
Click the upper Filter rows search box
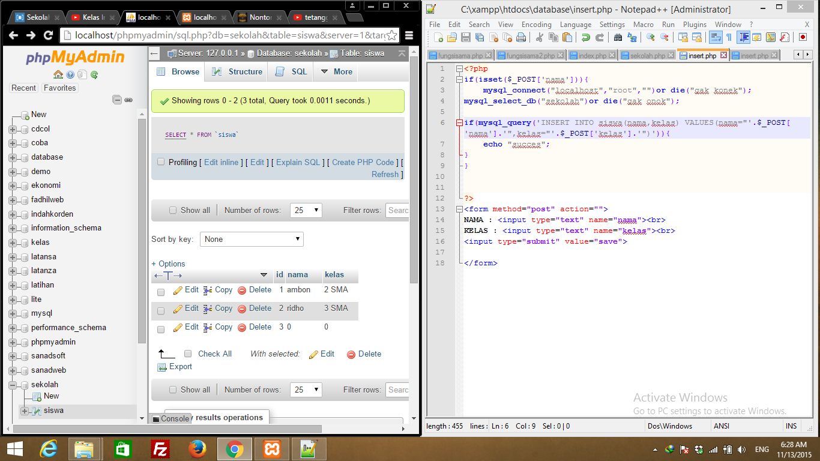click(397, 210)
